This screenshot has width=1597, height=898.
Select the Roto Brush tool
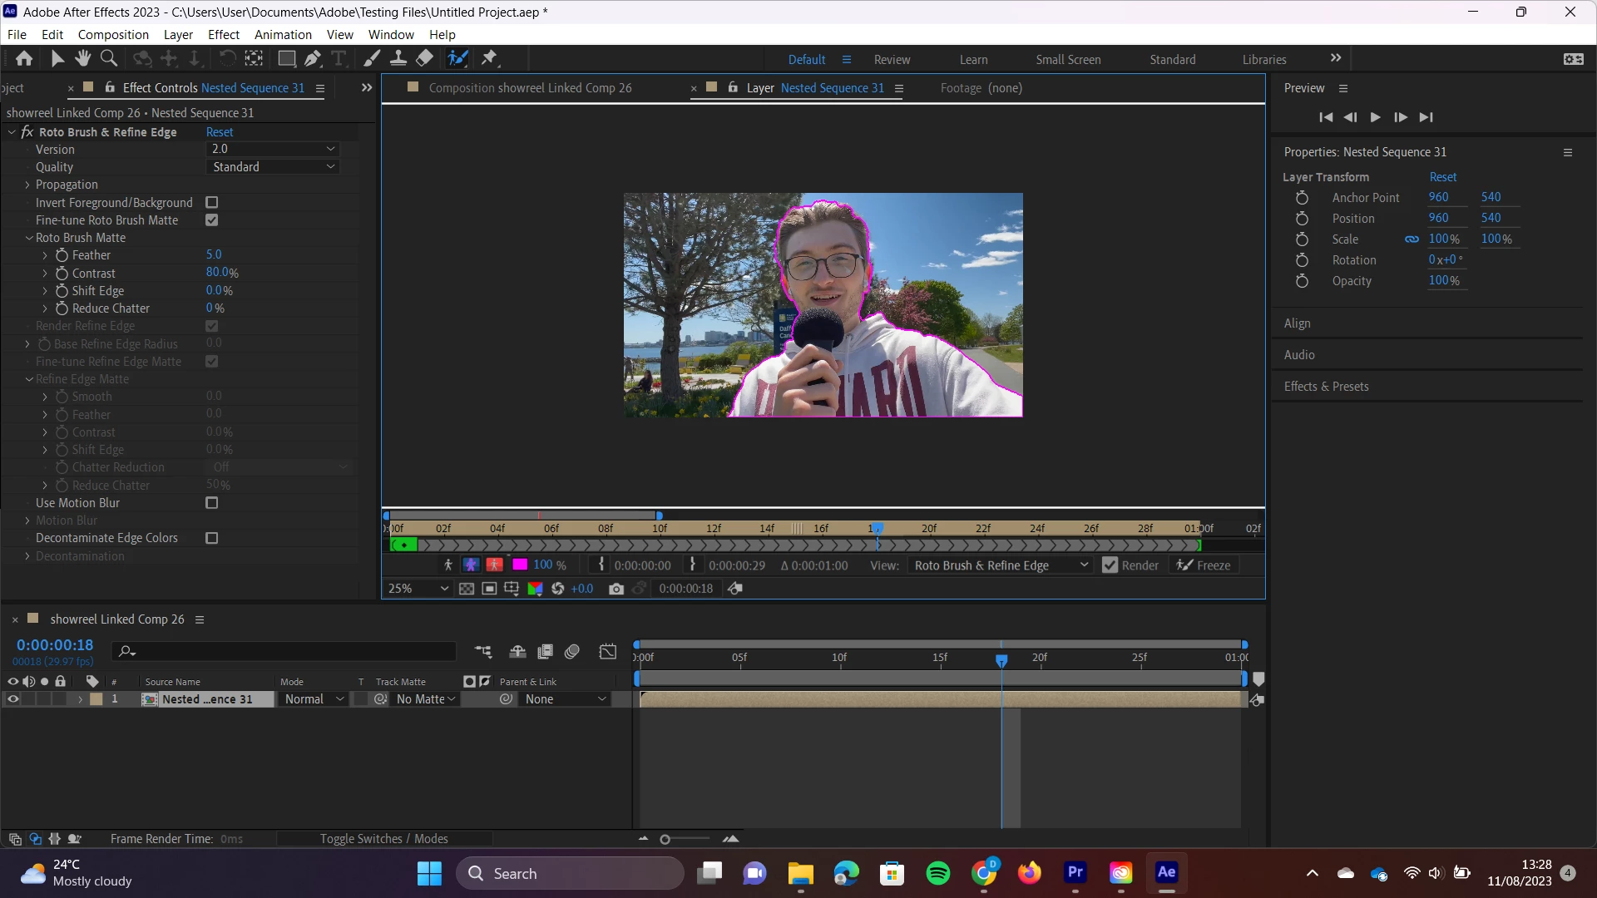coord(457,58)
